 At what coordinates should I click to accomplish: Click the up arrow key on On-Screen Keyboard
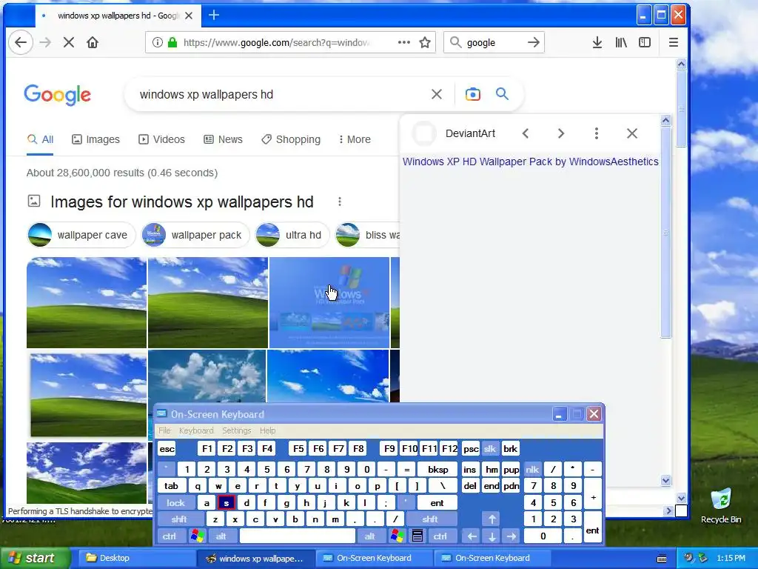tap(492, 519)
